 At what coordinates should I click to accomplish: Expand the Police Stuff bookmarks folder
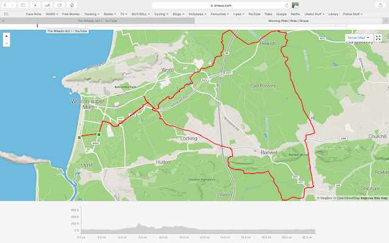point(353,14)
